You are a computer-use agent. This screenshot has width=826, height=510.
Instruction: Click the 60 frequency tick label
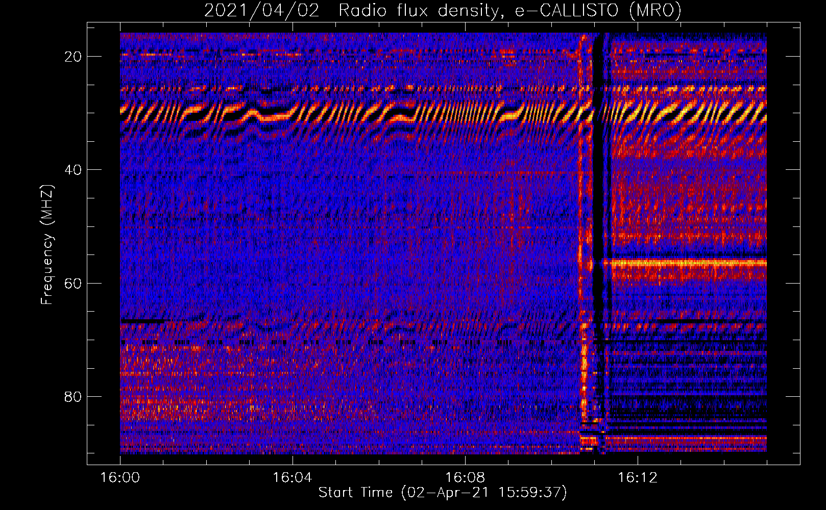(73, 283)
